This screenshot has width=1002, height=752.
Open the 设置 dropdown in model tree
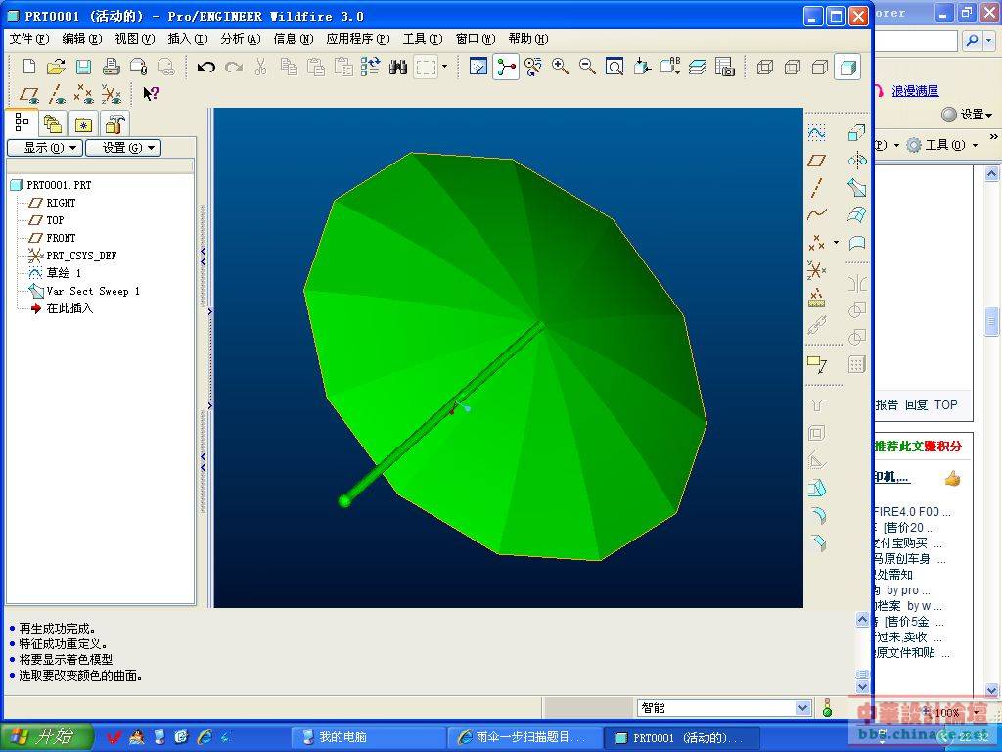122,148
